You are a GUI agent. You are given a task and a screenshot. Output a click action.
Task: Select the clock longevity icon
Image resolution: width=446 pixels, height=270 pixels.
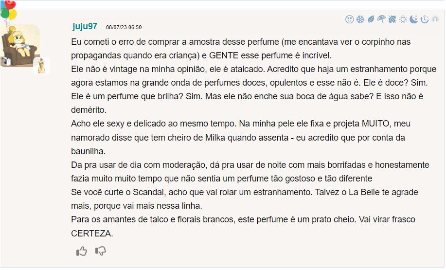[424, 19]
